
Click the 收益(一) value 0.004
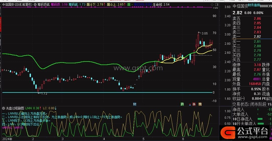[256, 98]
